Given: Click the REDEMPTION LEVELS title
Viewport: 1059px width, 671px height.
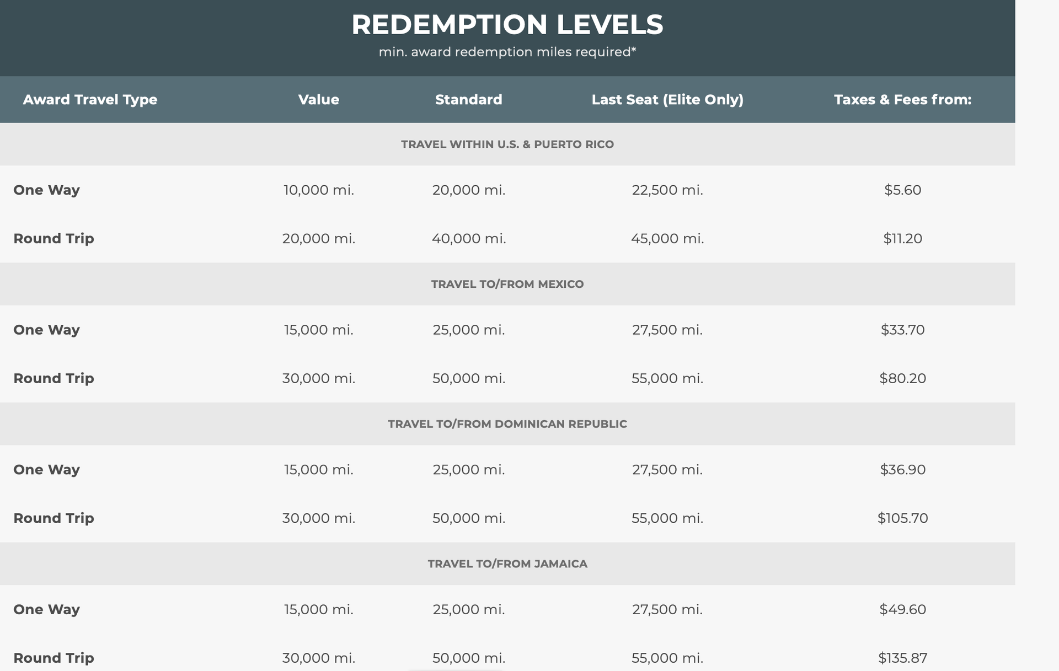Looking at the screenshot, I should coord(508,24).
